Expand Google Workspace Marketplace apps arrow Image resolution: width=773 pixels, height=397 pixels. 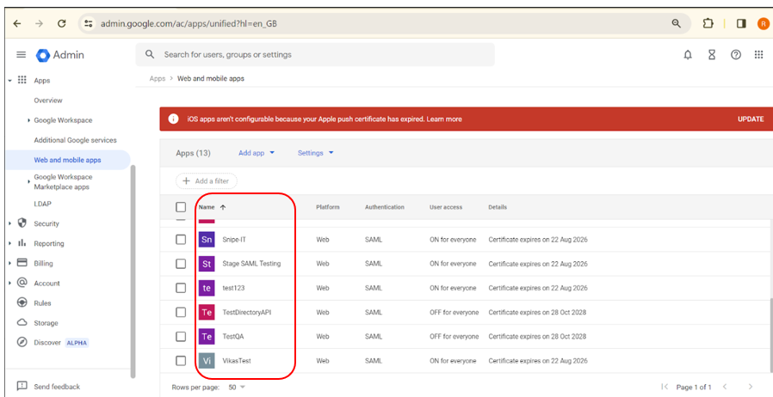pyautogui.click(x=29, y=181)
